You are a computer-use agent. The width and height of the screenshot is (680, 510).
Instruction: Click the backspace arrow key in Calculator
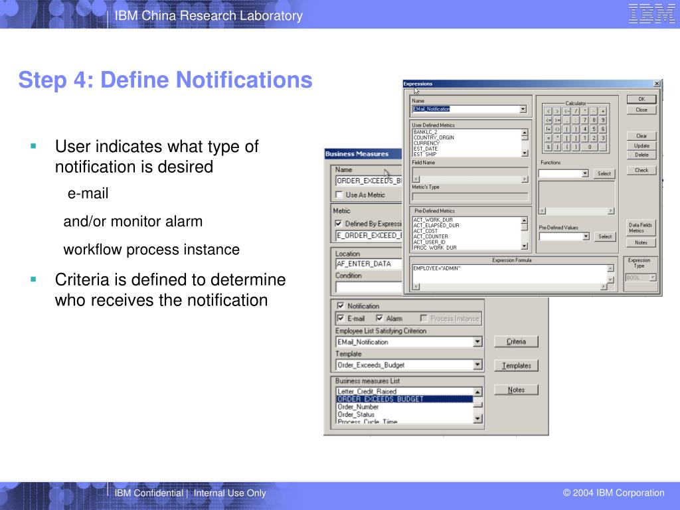point(567,111)
